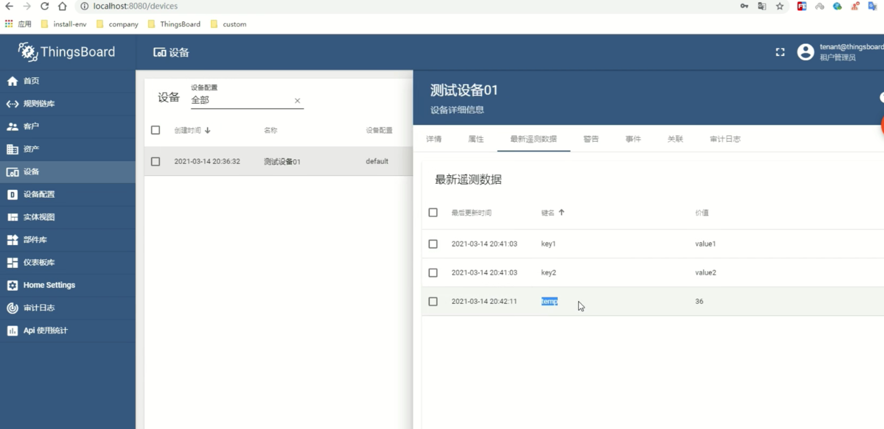Image resolution: width=884 pixels, height=429 pixels.
Task: Check the checkbox for key1 row
Action: (x=433, y=243)
